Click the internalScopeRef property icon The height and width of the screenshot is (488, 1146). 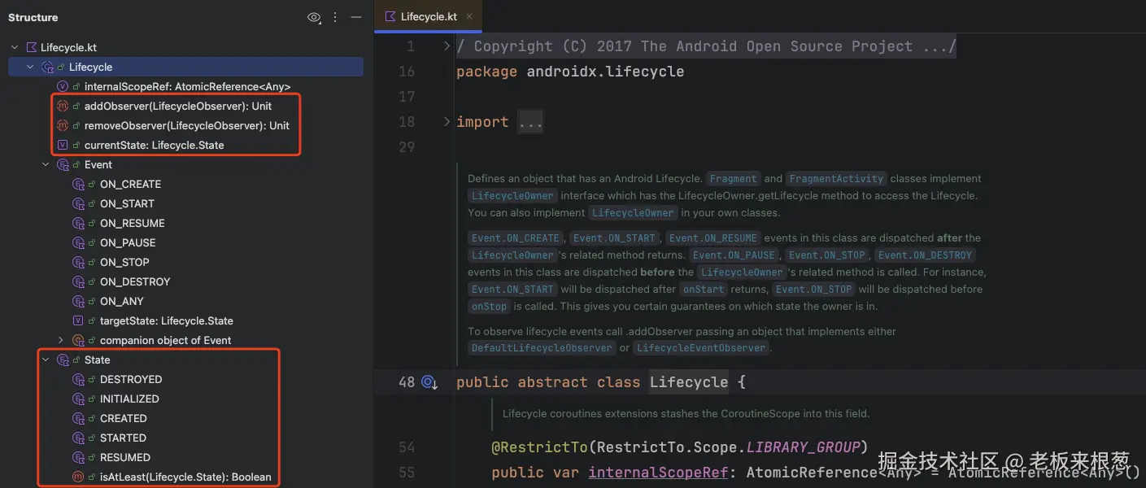click(x=63, y=86)
